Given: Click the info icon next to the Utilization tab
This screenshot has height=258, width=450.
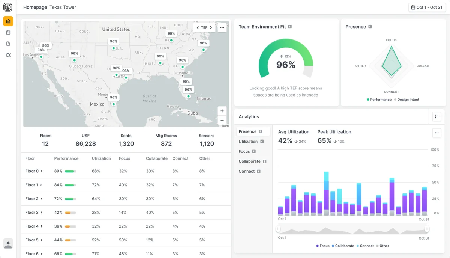Looking at the screenshot, I should click(x=262, y=142).
